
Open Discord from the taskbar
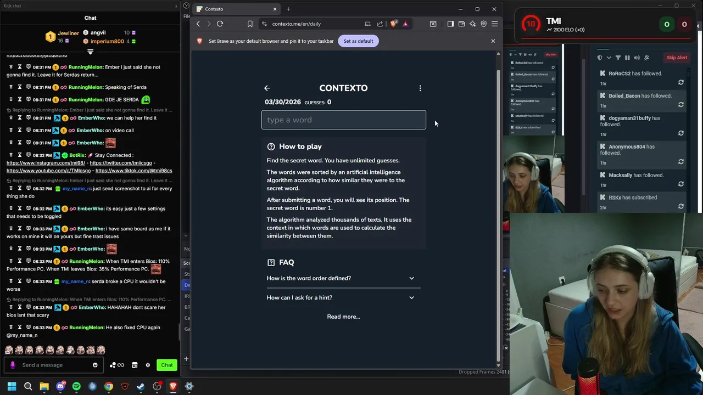point(60,386)
